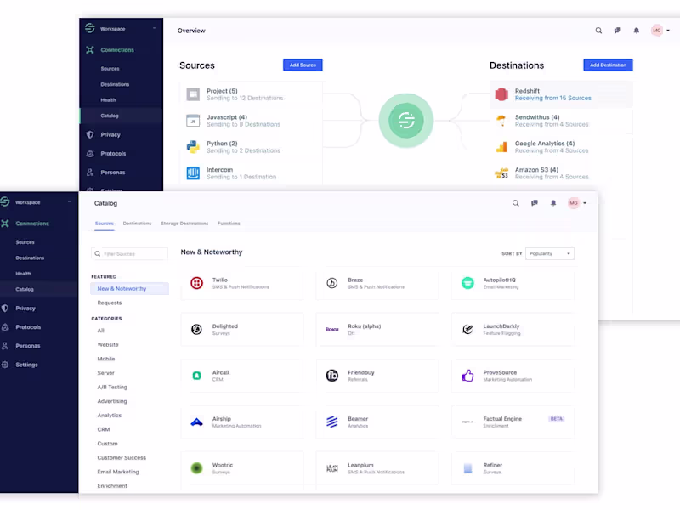This screenshot has height=510, width=680.
Task: Select the ProveSource thumbs-up icon
Action: tap(467, 376)
